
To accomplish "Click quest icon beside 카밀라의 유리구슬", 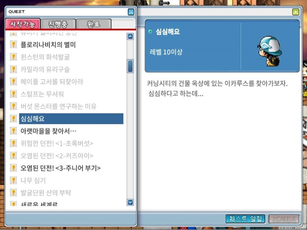I will (x=13, y=69).
